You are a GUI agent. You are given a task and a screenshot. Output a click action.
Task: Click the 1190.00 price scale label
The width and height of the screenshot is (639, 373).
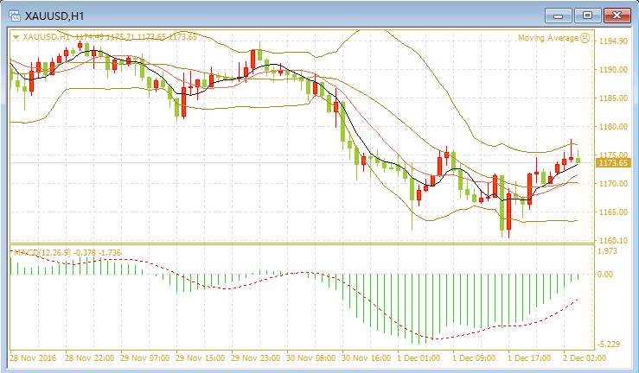pos(613,70)
